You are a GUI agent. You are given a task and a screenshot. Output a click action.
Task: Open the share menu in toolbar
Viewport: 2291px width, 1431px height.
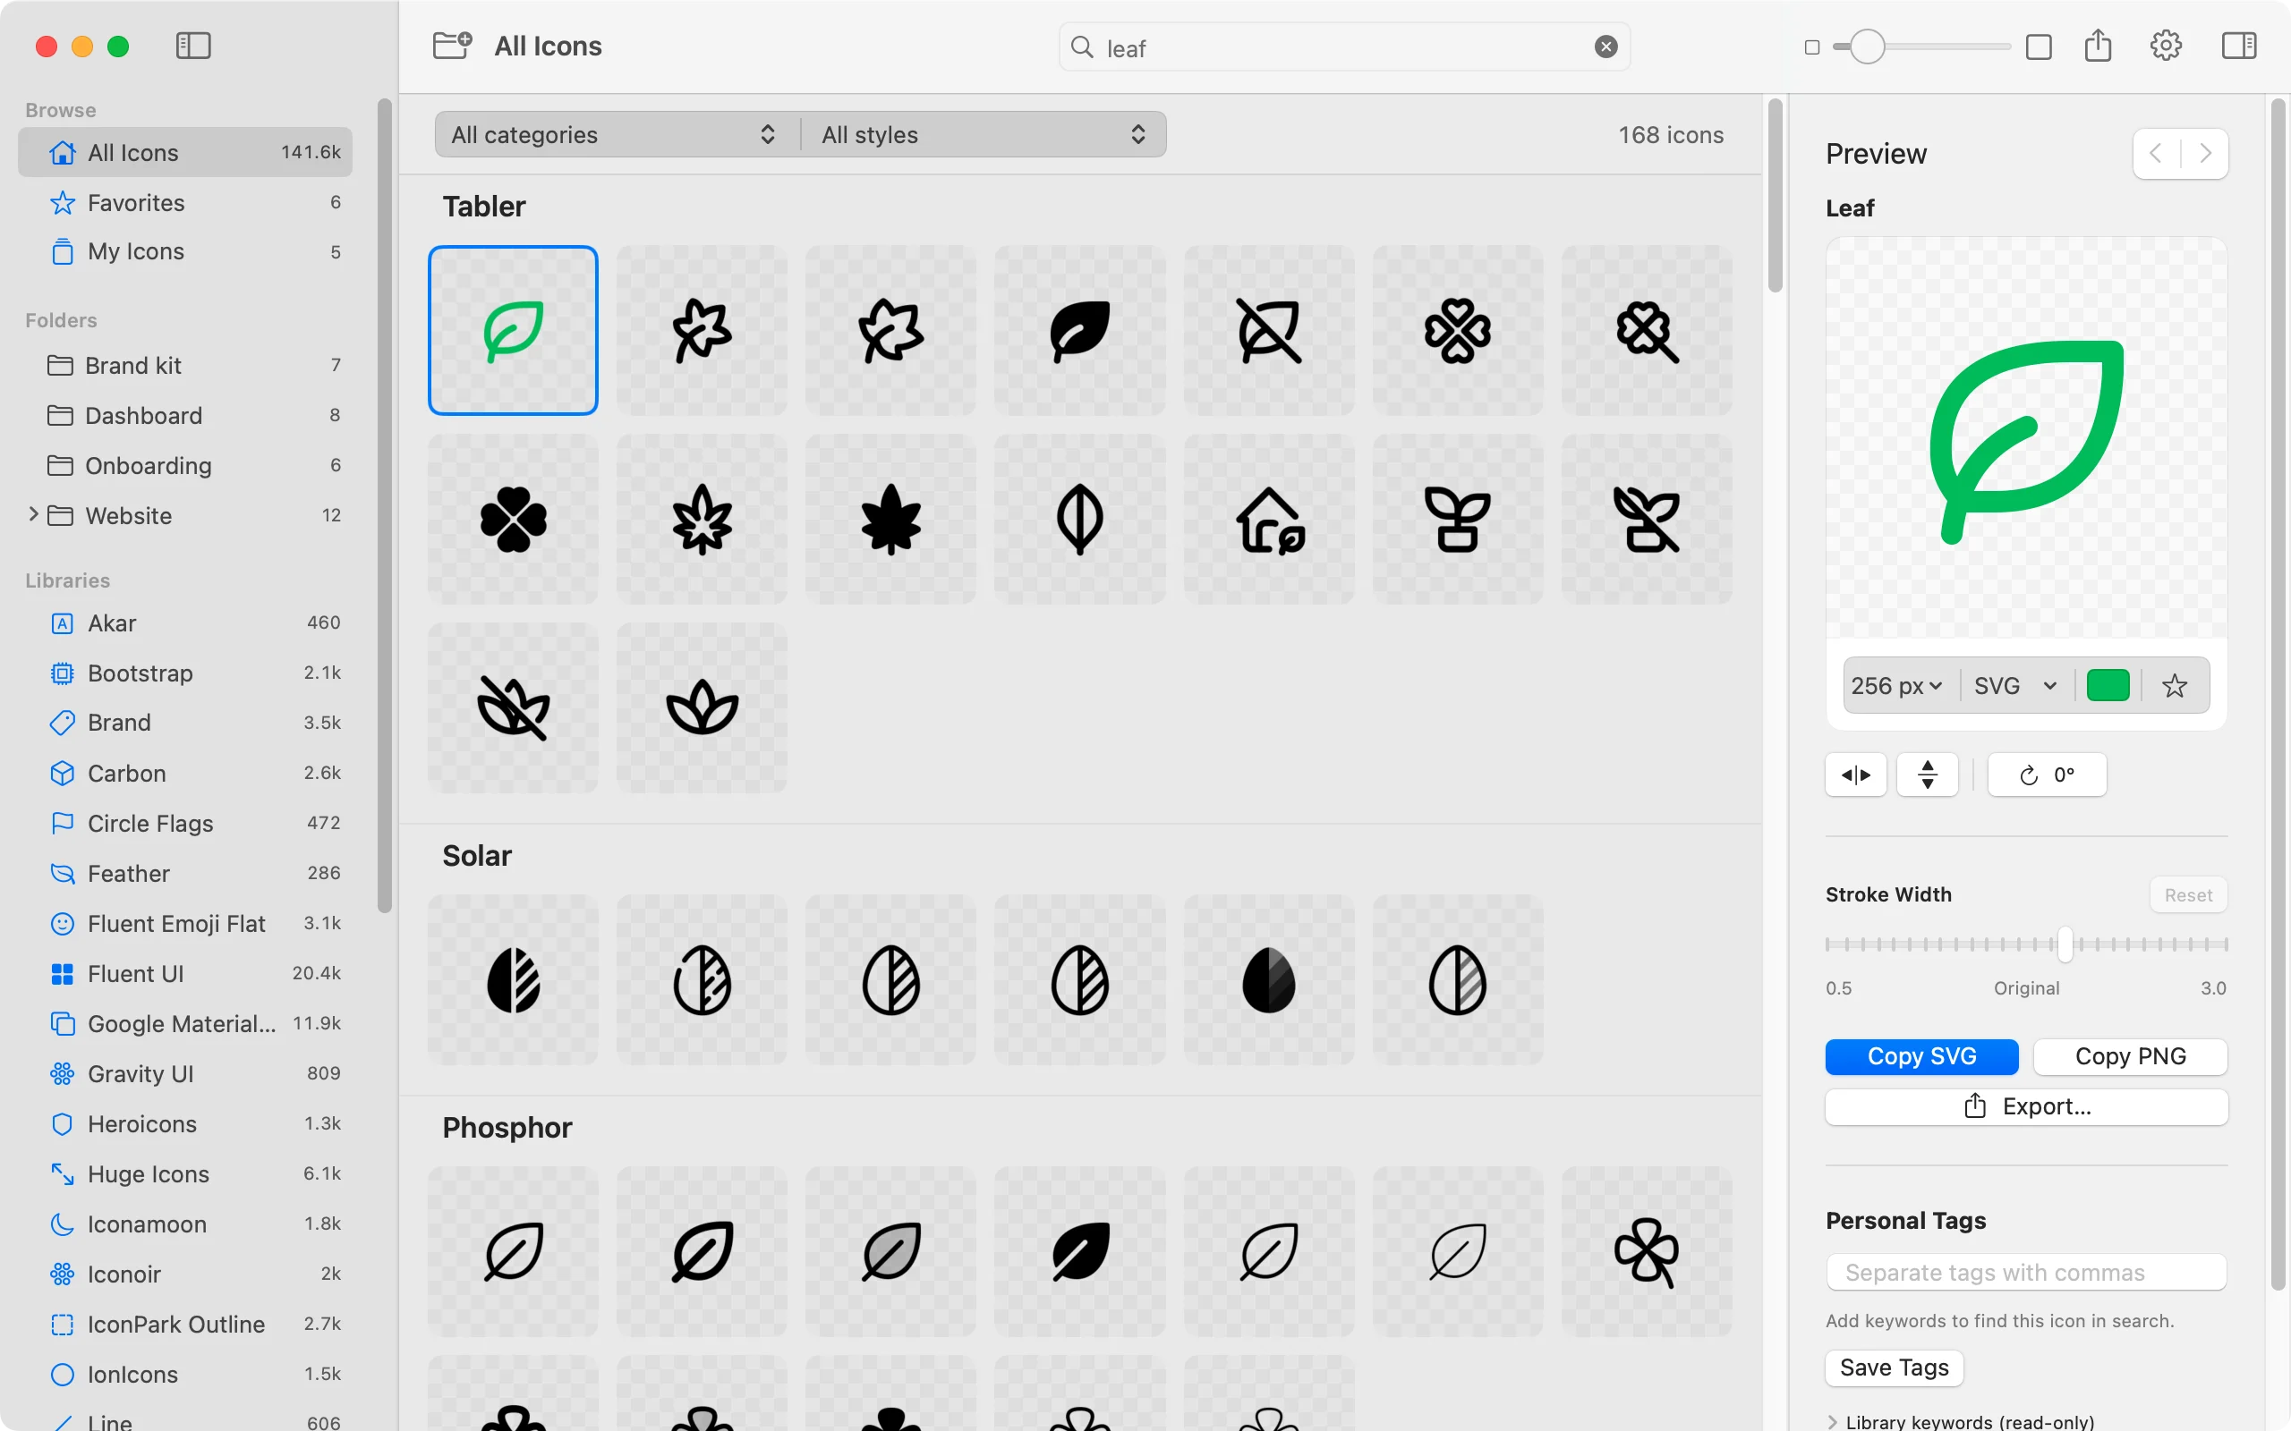pyautogui.click(x=2098, y=46)
